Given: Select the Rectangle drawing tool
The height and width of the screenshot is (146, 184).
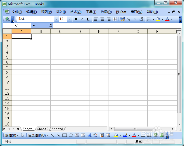Looking at the screenshot, I should (x=65, y=135).
